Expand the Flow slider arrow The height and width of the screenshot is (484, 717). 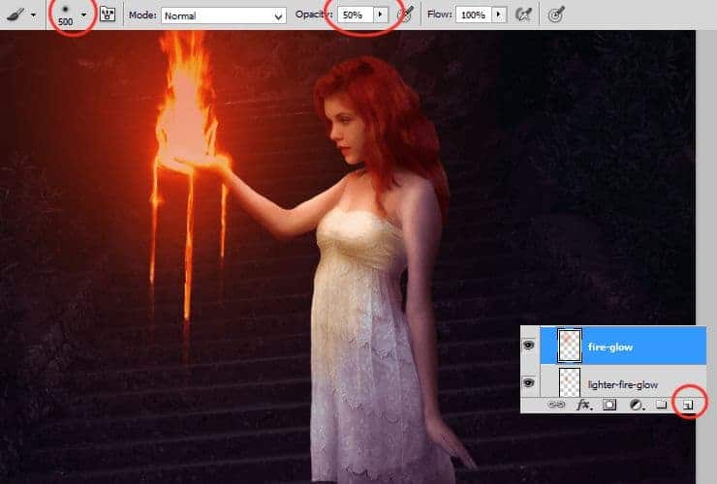click(x=499, y=15)
